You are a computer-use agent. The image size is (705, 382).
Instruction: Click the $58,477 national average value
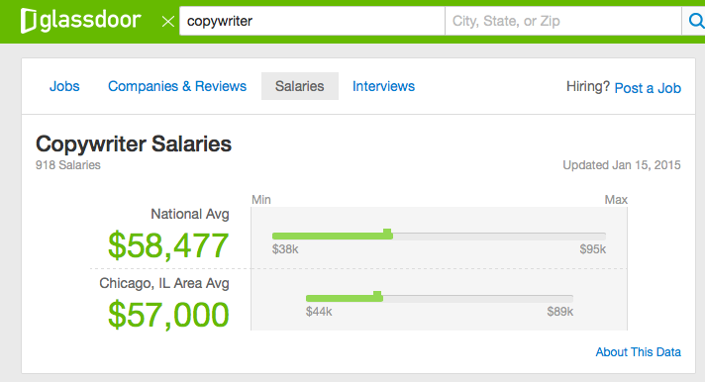pyautogui.click(x=168, y=245)
